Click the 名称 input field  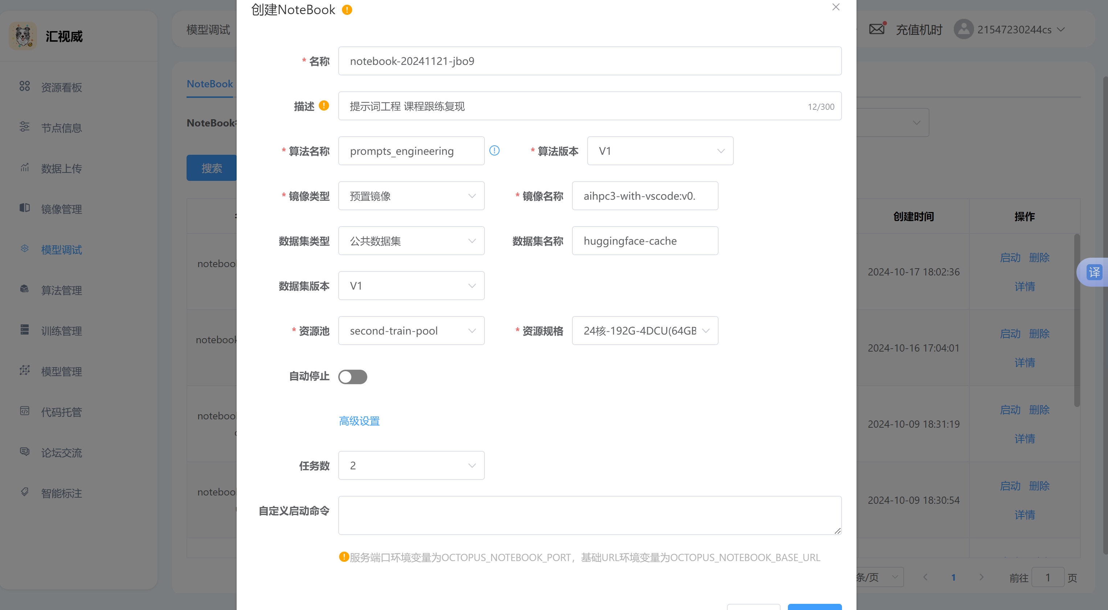point(590,61)
